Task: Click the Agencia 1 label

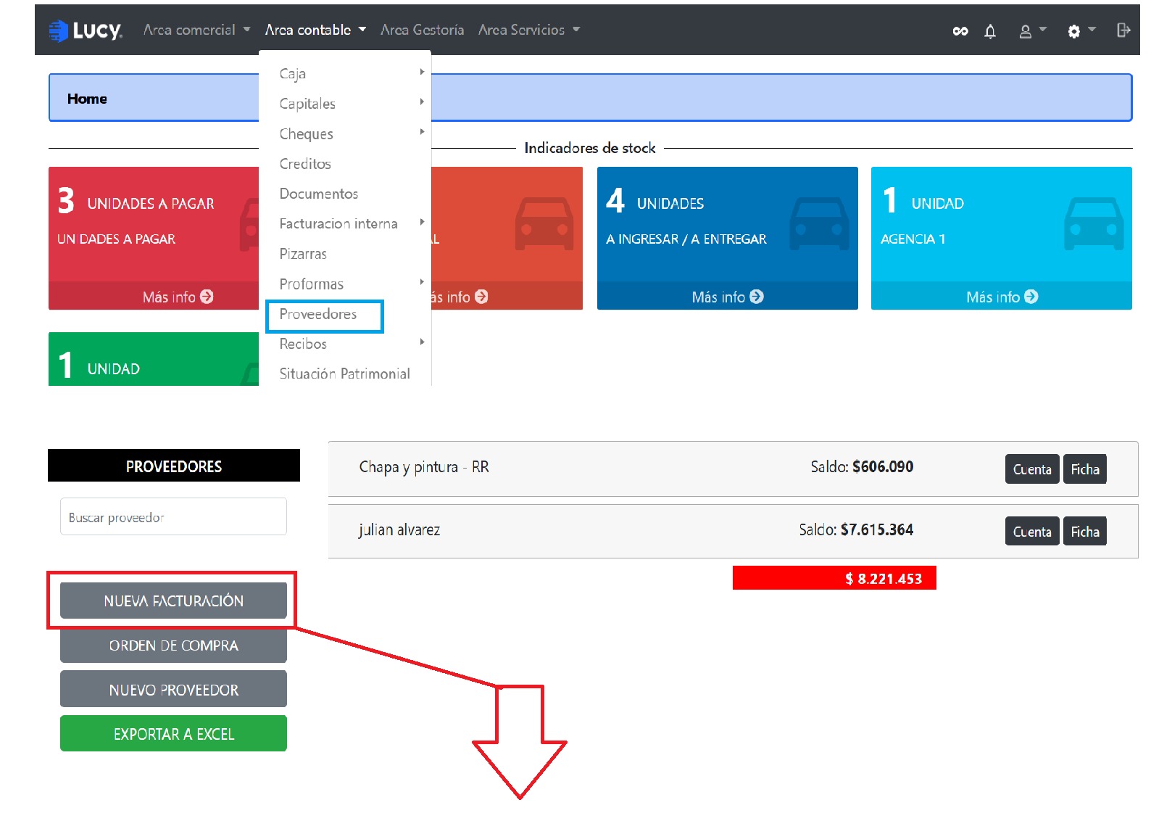Action: tap(913, 239)
